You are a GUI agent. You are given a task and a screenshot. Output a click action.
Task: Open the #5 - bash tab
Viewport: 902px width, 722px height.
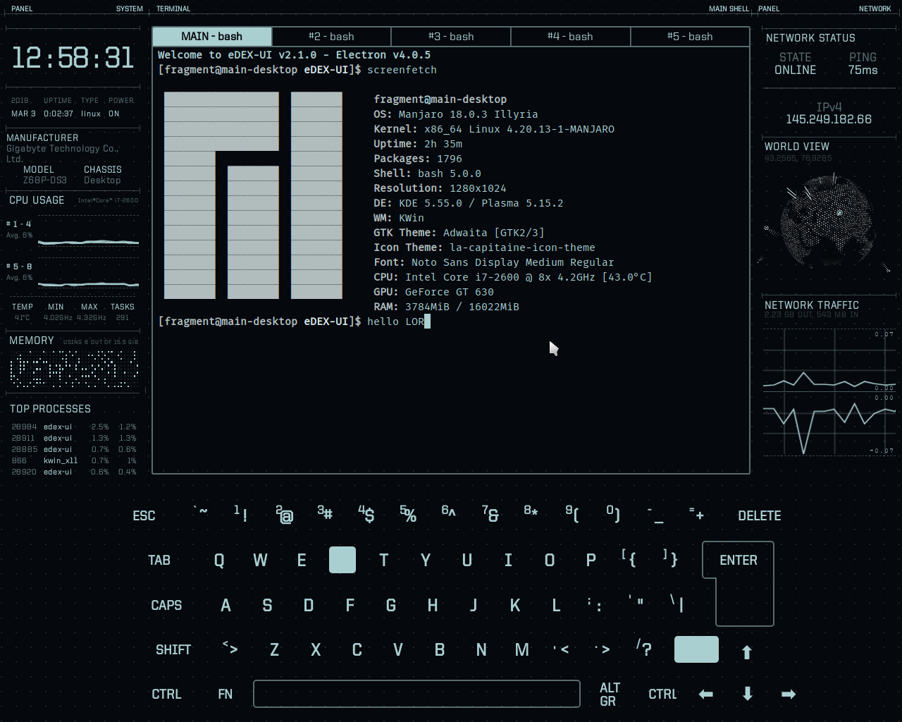point(690,37)
